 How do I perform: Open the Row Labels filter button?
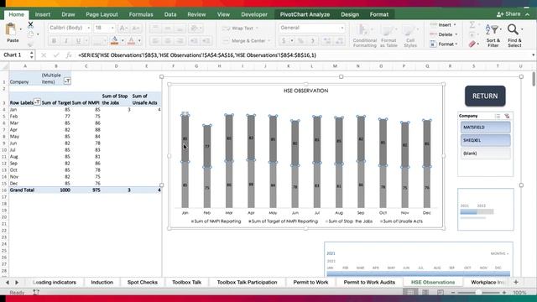point(37,102)
